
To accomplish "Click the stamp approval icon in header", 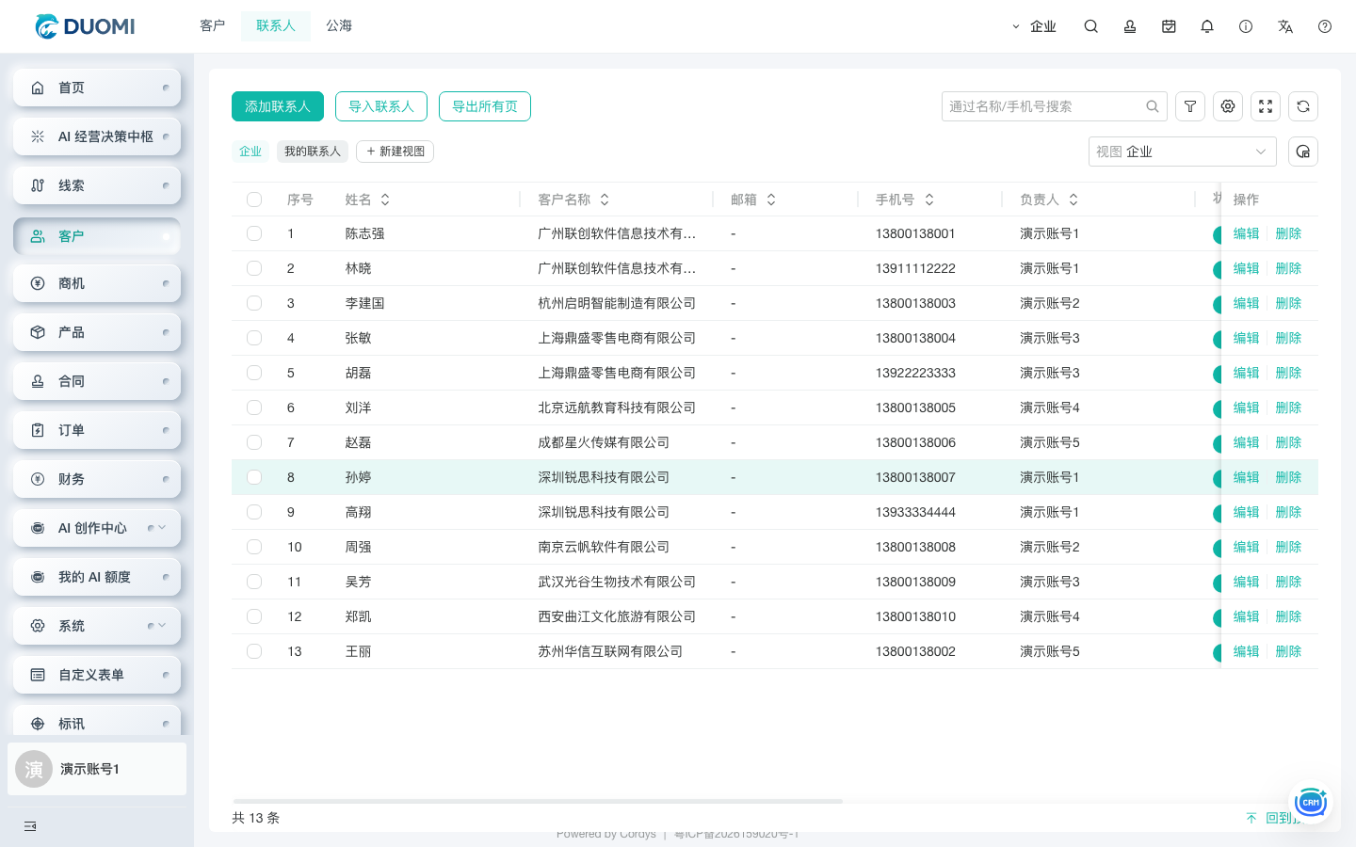I will pyautogui.click(x=1130, y=26).
